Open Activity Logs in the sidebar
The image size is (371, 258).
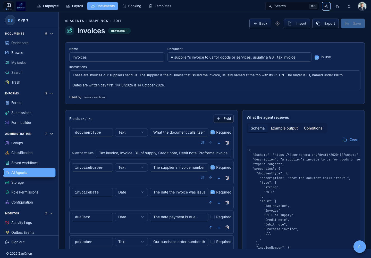coord(29,223)
